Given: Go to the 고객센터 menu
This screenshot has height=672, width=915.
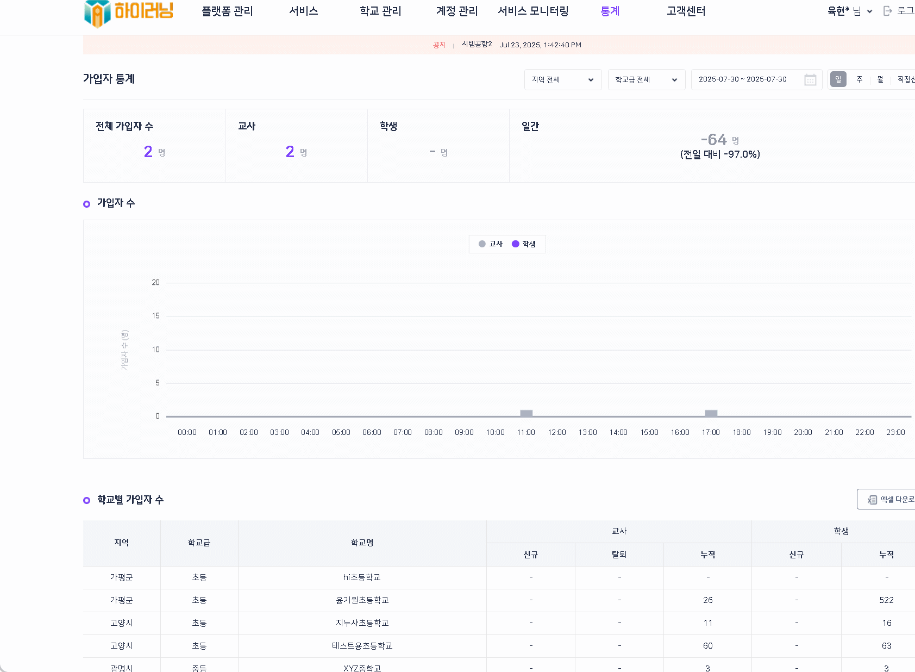Looking at the screenshot, I should point(686,11).
